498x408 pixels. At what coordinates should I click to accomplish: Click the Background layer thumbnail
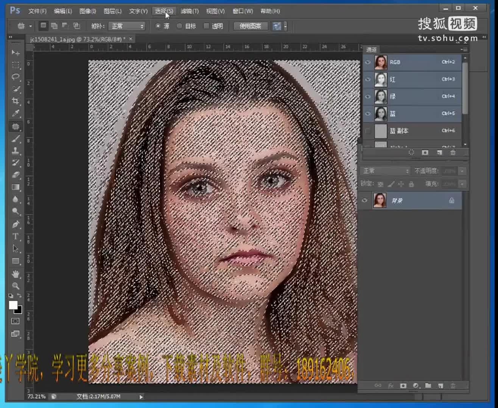pyautogui.click(x=380, y=200)
